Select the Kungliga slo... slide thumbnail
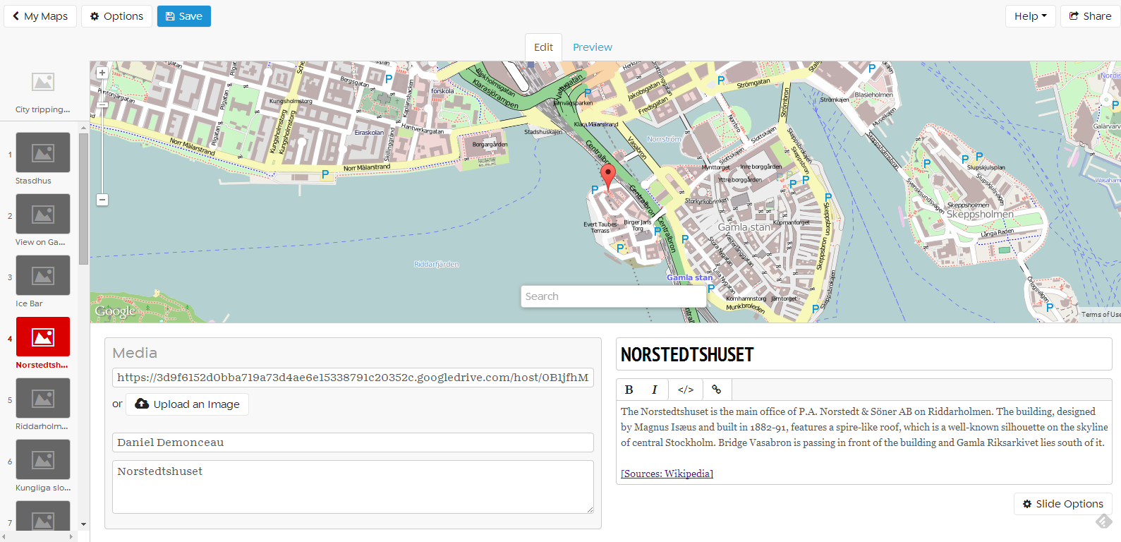 (x=43, y=459)
